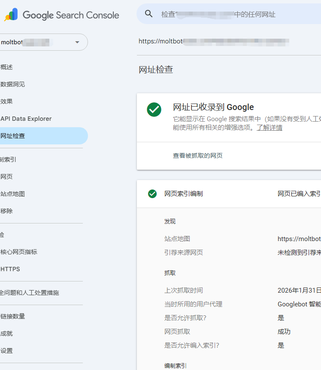Open the HTTPS report in the sidebar
Image resolution: width=321 pixels, height=370 pixels.
coord(10,269)
